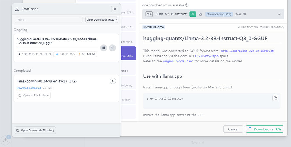Click the Downloading 0% button

(x=264, y=129)
